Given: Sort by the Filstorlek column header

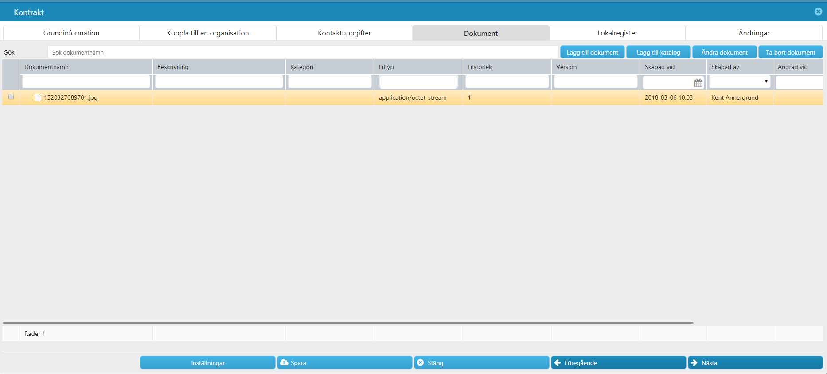Looking at the screenshot, I should coord(507,67).
